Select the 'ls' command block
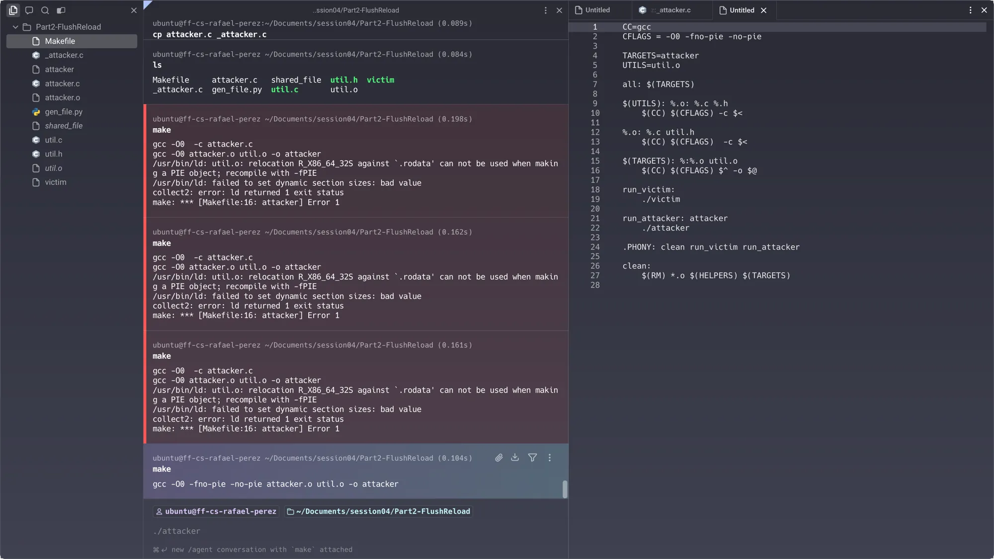Viewport: 994px width, 559px height. [x=355, y=72]
